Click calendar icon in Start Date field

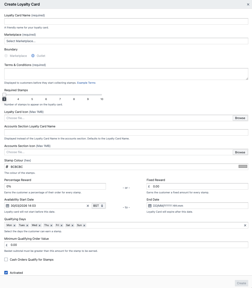tap(7, 206)
